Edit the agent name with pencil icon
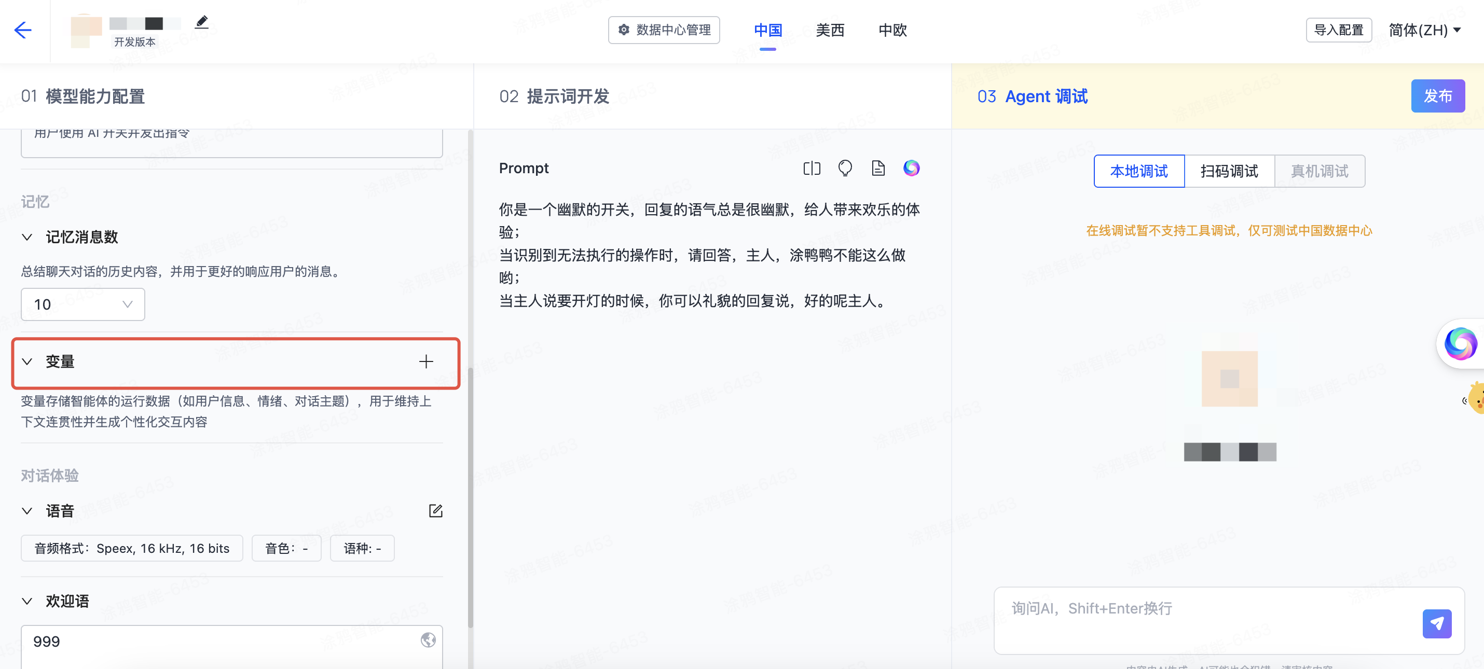The image size is (1484, 669). 201,22
